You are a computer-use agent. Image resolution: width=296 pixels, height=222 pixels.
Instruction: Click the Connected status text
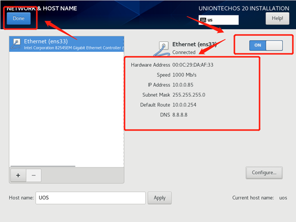pyautogui.click(x=184, y=52)
